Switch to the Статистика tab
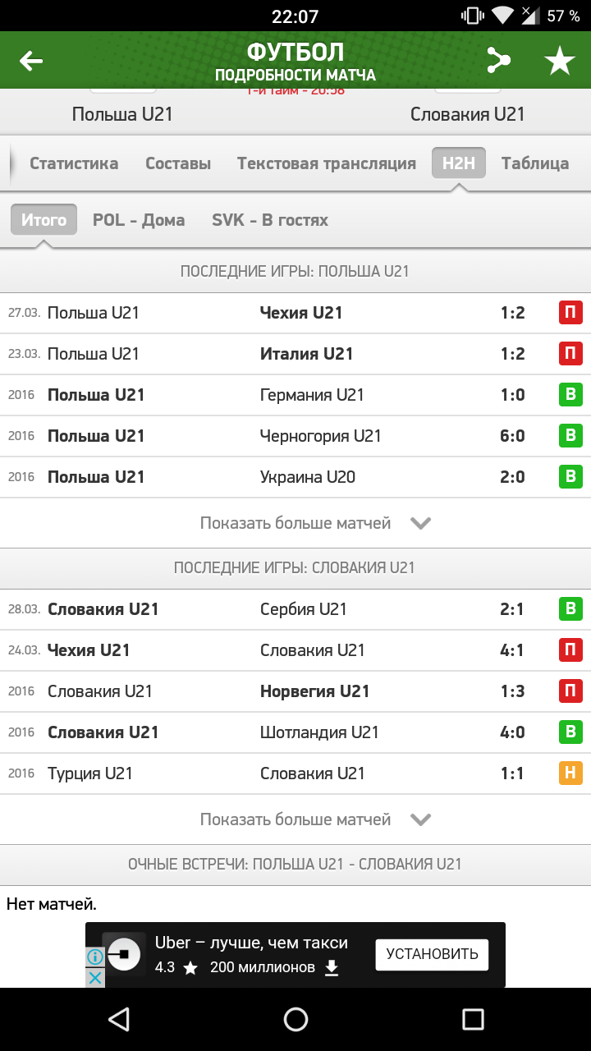The image size is (591, 1051). click(x=74, y=163)
